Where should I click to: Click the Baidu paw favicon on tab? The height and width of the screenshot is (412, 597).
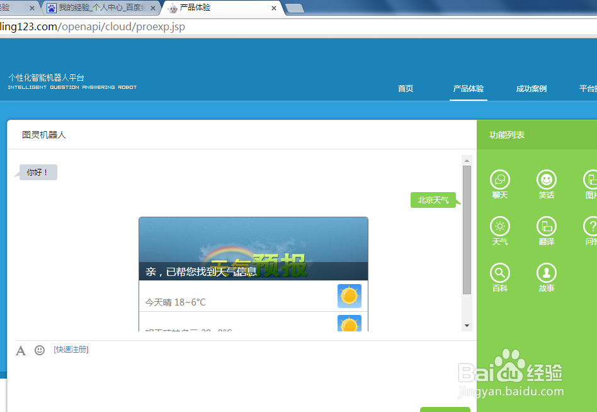(52, 8)
